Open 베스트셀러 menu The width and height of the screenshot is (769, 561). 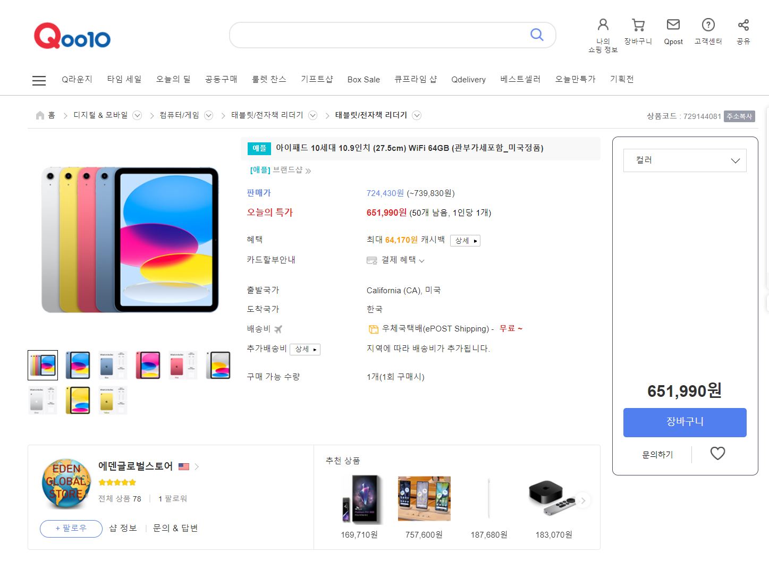point(520,79)
